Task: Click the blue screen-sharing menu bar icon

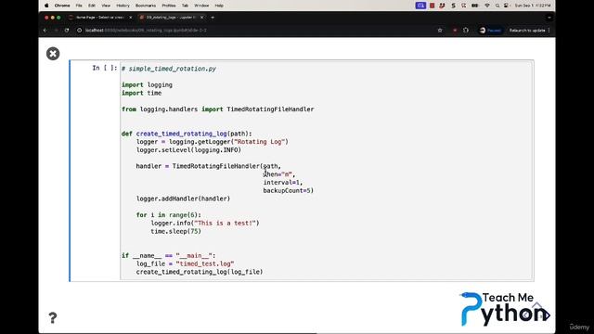Action: click(420, 6)
